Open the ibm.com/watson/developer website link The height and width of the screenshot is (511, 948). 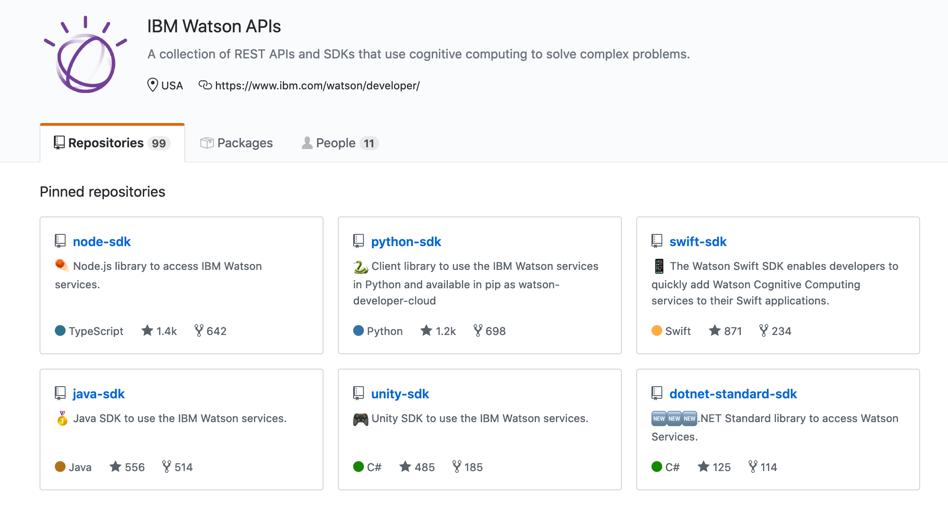pos(317,85)
